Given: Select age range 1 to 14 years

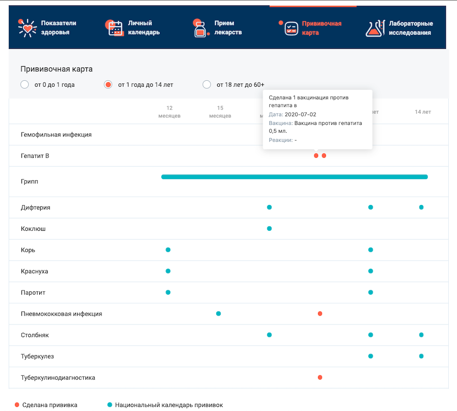Looking at the screenshot, I should (x=108, y=84).
